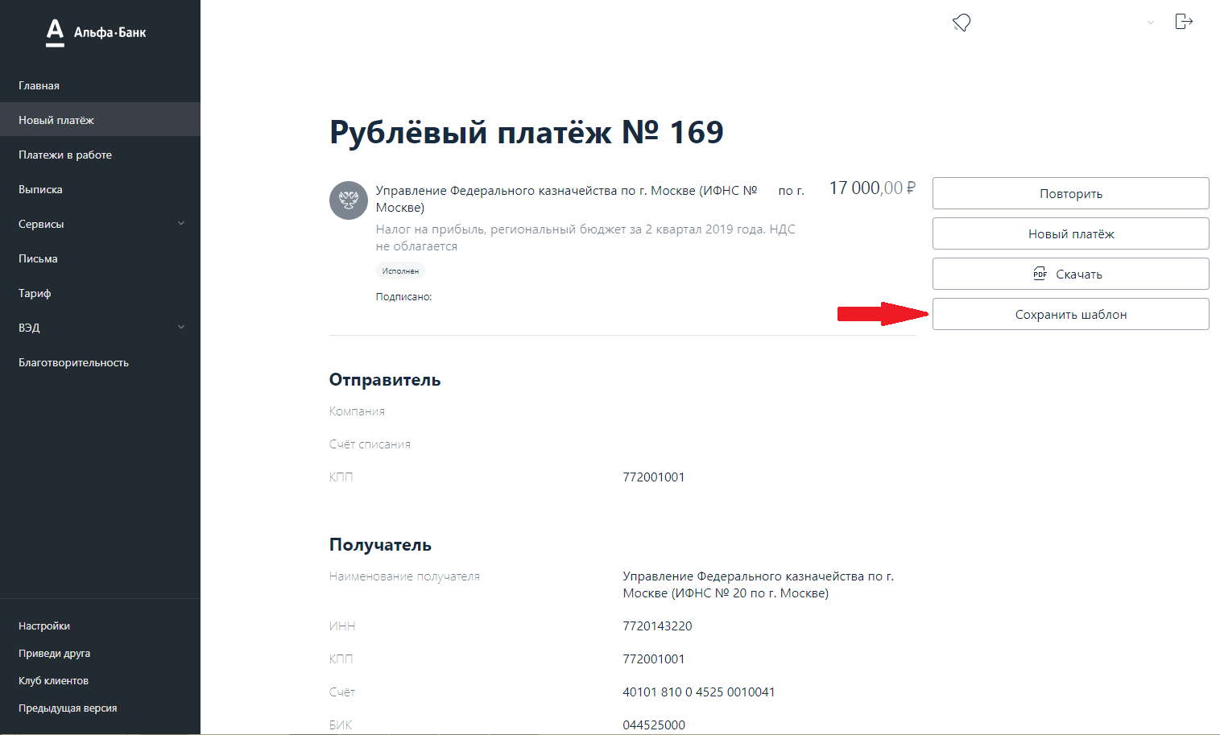Select the БИК value 044525000
The height and width of the screenshot is (735, 1220).
654,725
